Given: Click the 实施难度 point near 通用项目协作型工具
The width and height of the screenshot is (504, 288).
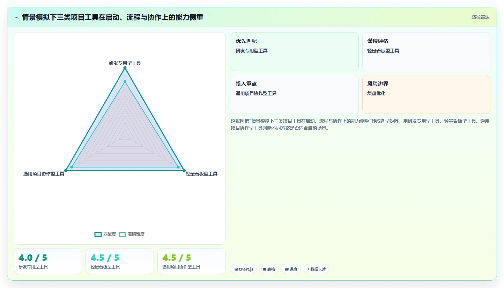Looking at the screenshot, I should click(72, 167).
